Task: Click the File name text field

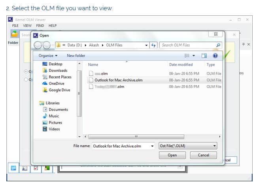Action: tap(121, 146)
